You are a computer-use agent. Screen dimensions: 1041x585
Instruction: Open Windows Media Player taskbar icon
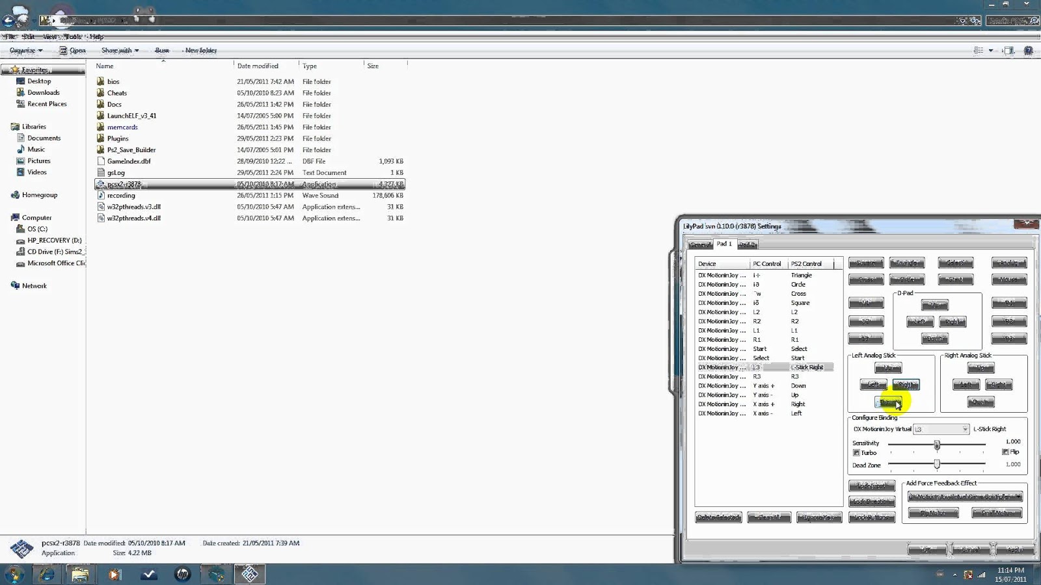tap(115, 574)
